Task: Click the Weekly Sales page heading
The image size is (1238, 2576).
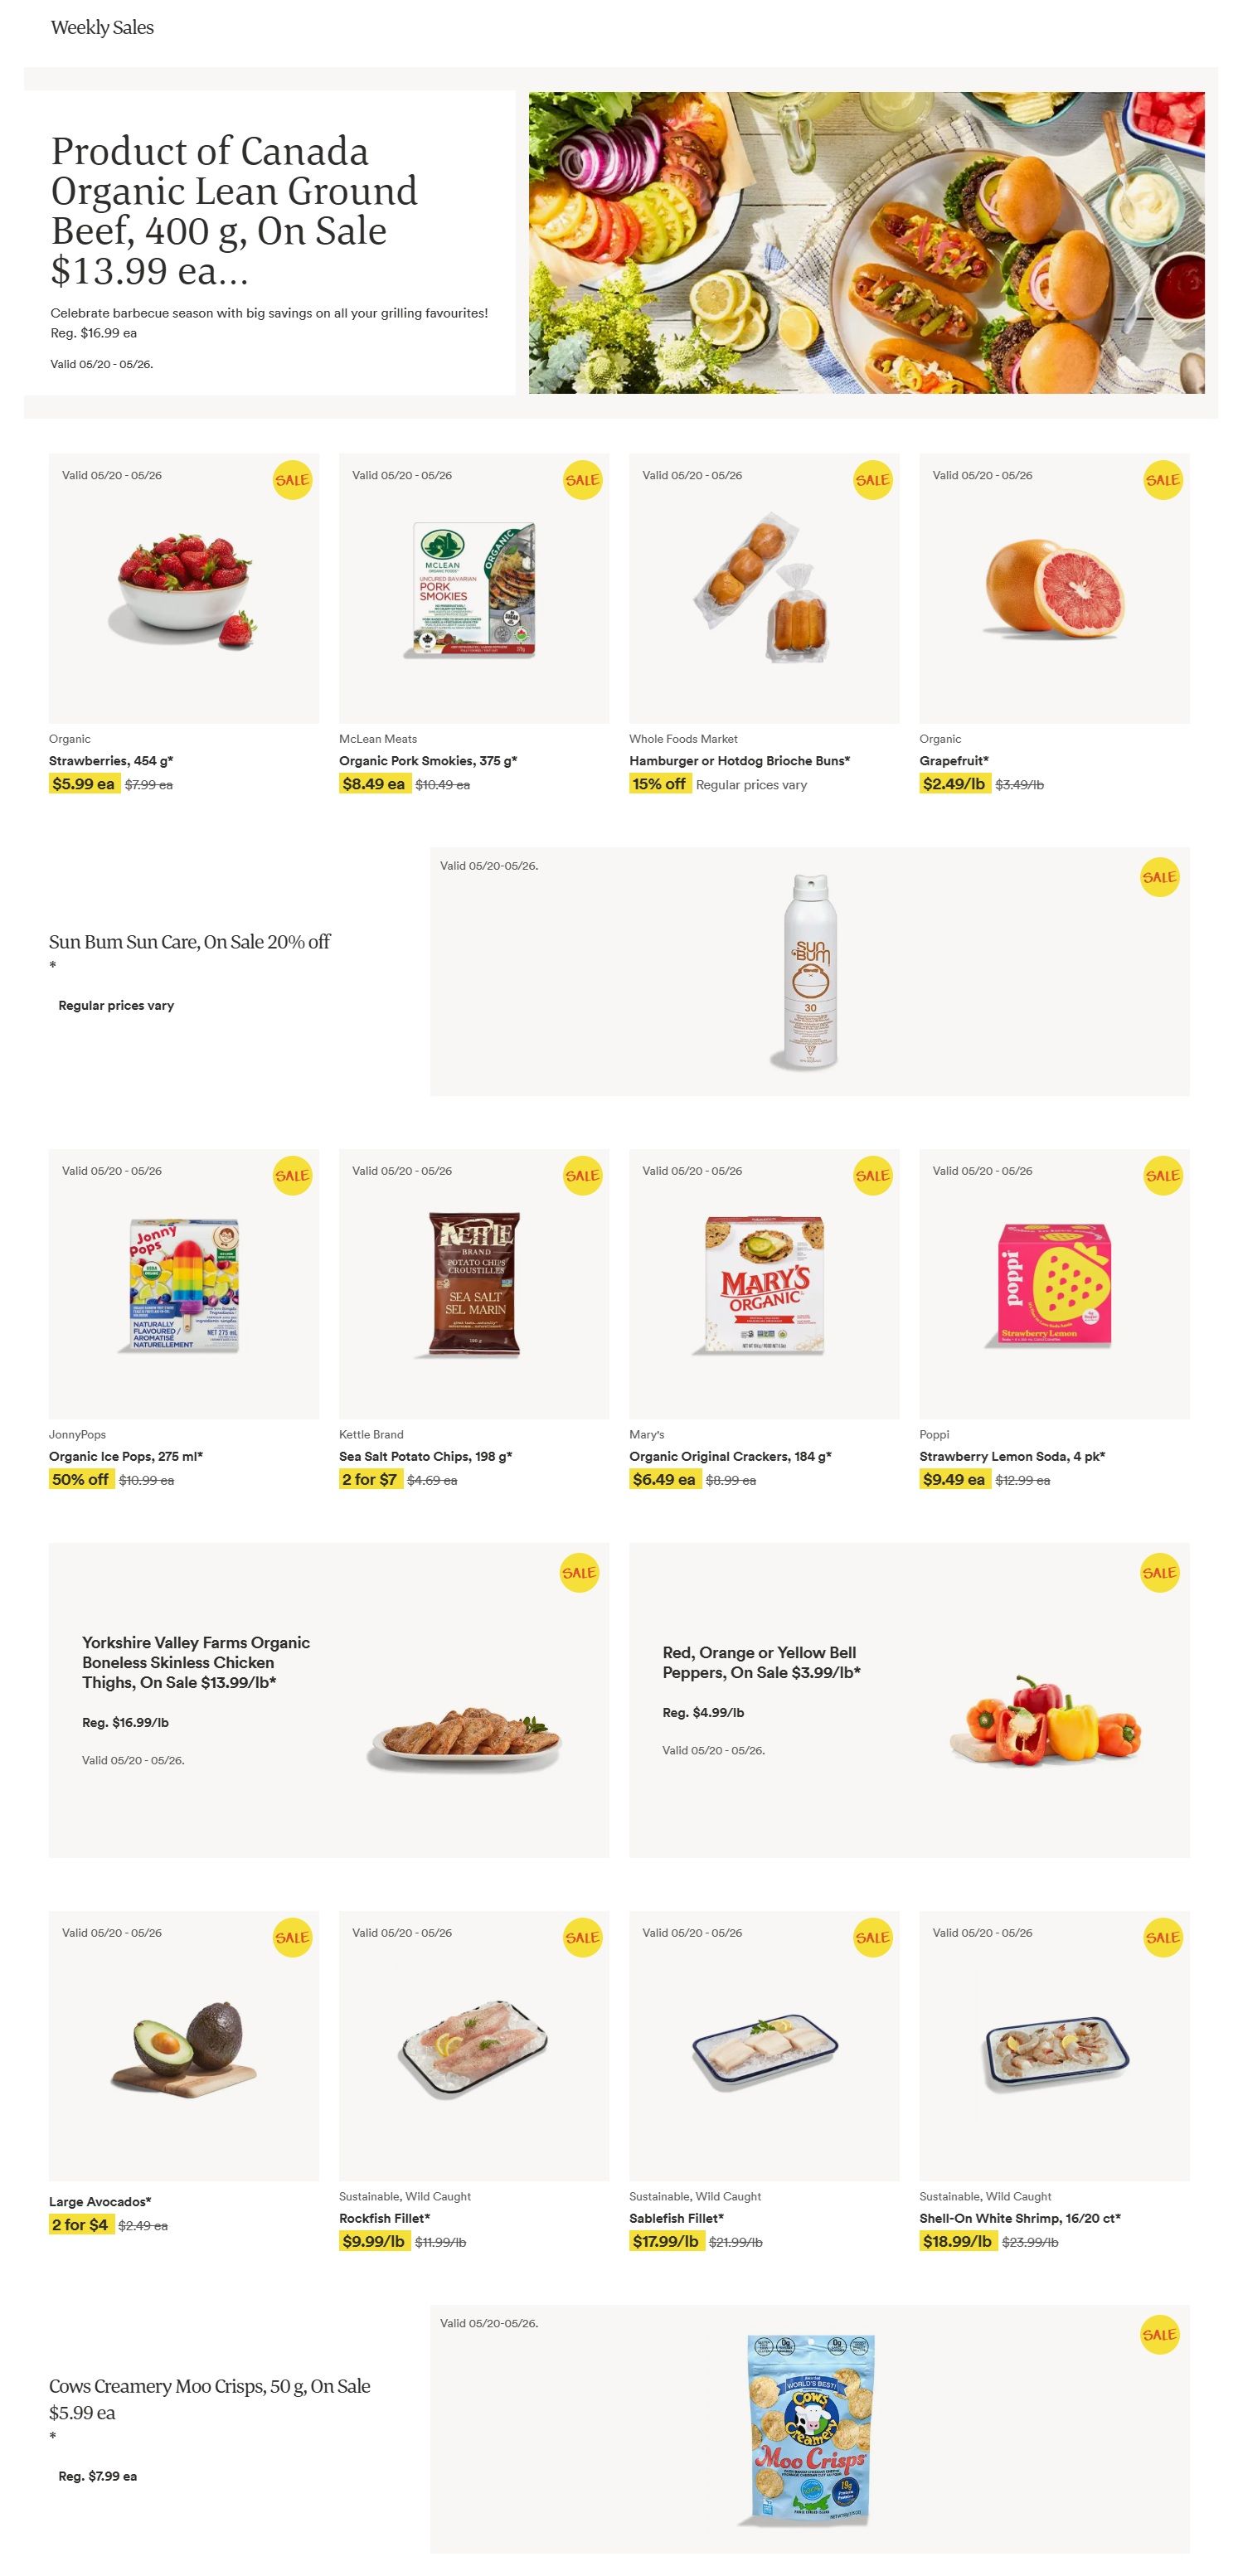Action: point(102,28)
